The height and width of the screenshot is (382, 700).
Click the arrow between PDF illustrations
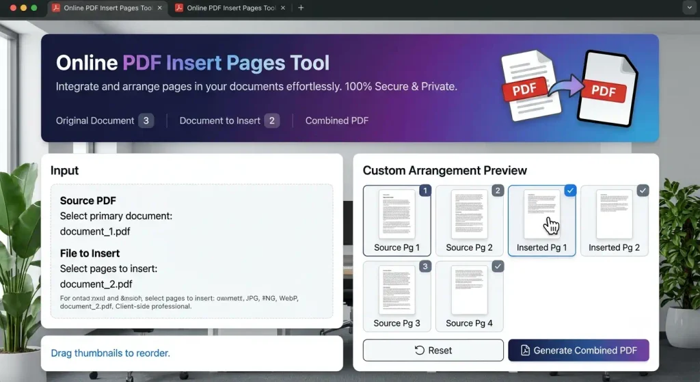(566, 85)
